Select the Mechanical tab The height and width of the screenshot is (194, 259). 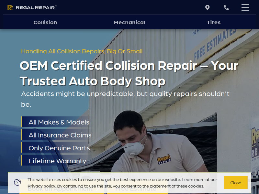(x=129, y=22)
